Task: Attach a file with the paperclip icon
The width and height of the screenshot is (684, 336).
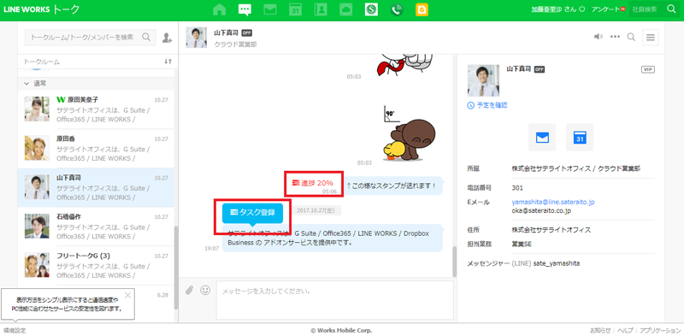Action: [189, 290]
